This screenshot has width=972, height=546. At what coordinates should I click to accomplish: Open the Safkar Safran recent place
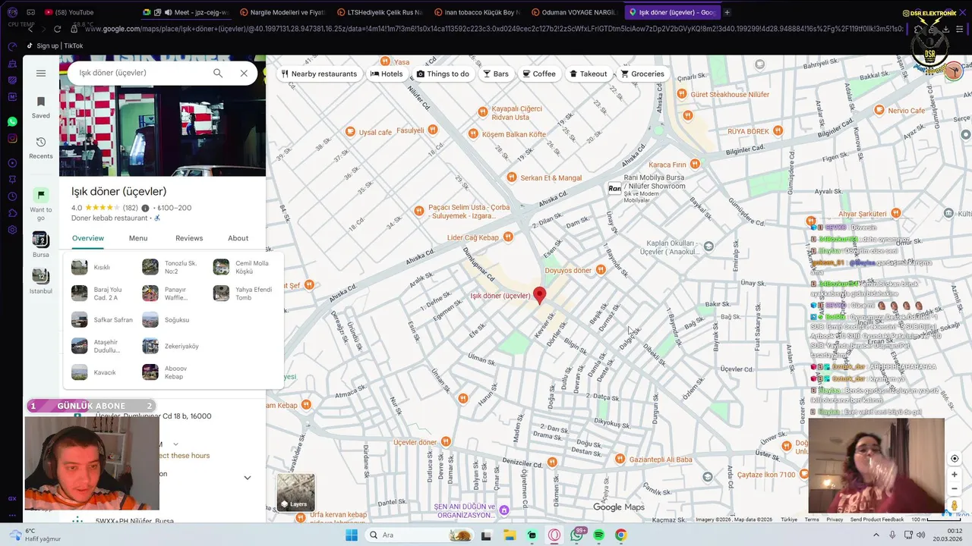point(103,320)
